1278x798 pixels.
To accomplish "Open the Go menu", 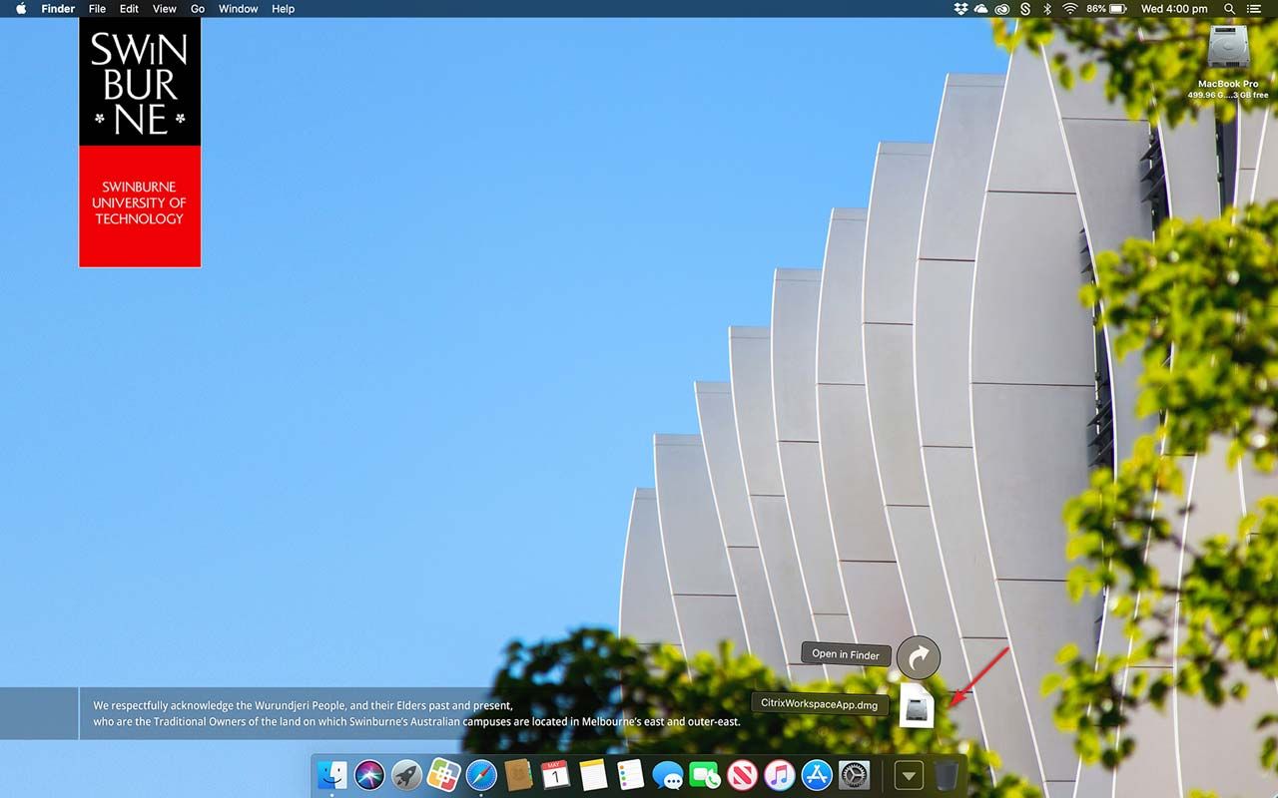I will (198, 9).
